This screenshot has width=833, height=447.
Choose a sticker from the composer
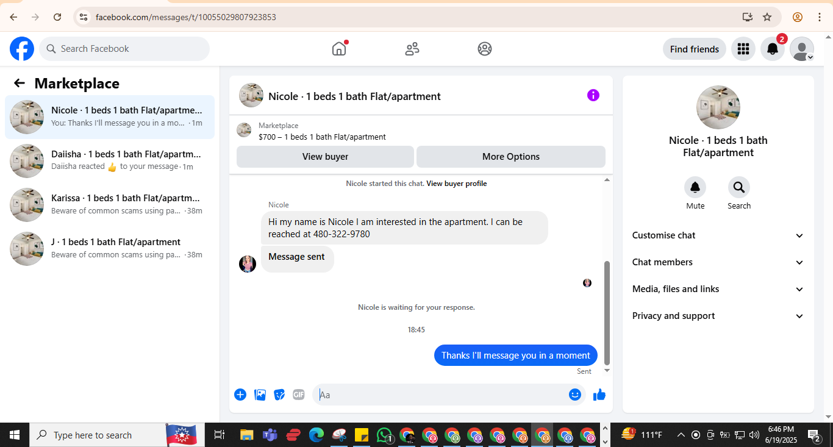pyautogui.click(x=279, y=395)
